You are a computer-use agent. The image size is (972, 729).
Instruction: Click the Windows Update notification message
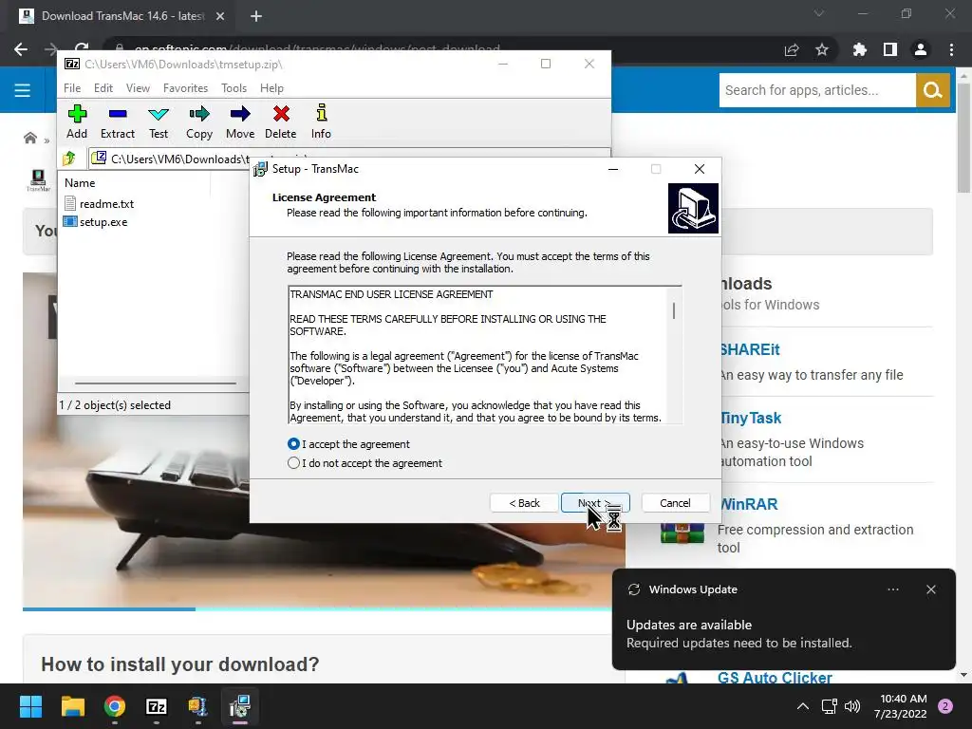pos(738,634)
